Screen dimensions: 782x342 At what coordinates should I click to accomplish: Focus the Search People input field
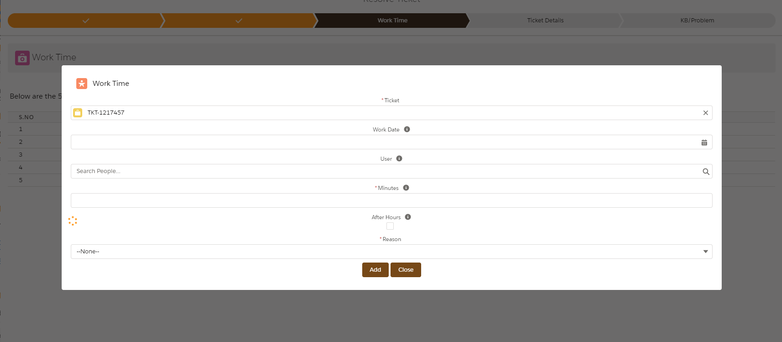coord(391,171)
